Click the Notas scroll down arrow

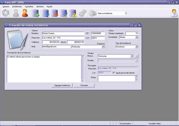click(x=137, y=80)
